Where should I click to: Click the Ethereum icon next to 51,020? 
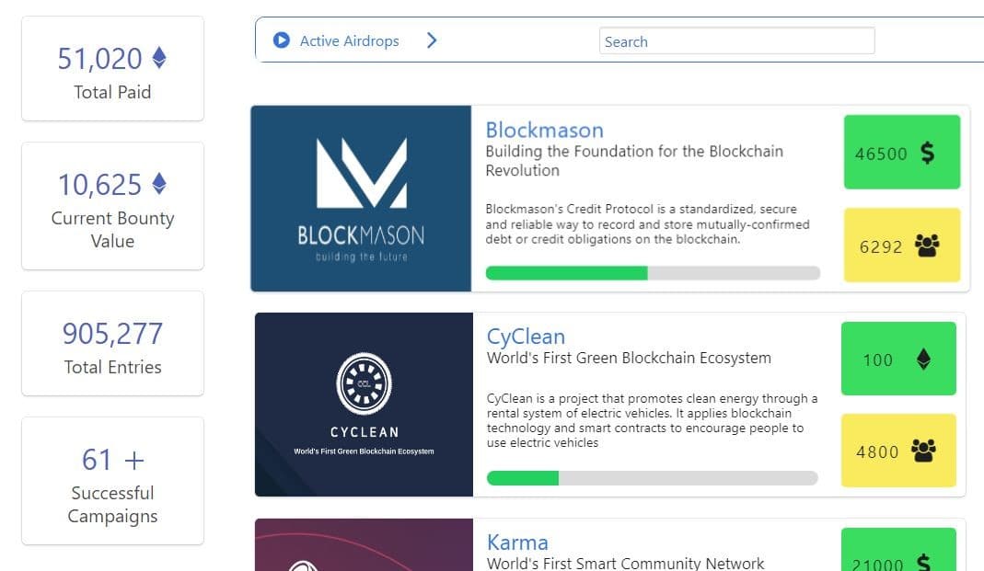click(159, 58)
